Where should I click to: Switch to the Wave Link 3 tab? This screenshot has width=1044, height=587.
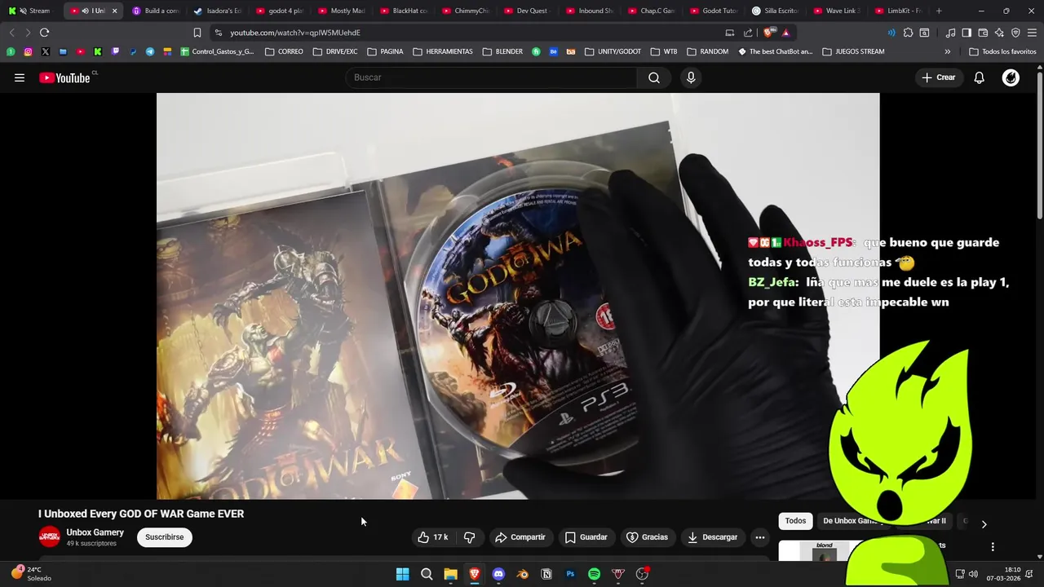(x=838, y=11)
